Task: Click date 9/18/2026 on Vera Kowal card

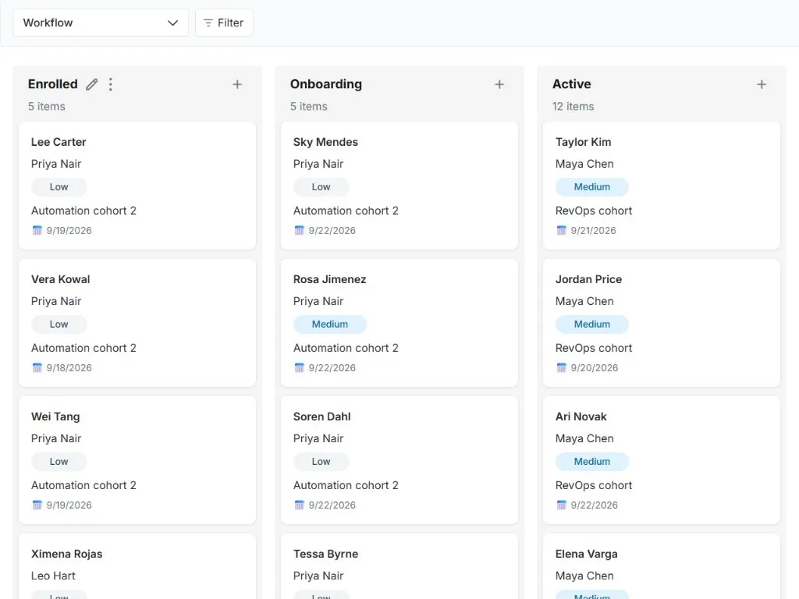Action: (x=69, y=368)
